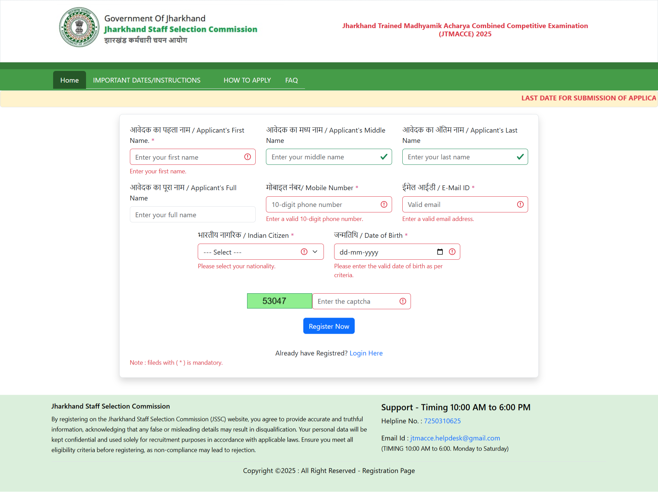Image resolution: width=658 pixels, height=492 pixels.
Task: Click the warning icon in Date of Birth field
Action: tap(452, 252)
